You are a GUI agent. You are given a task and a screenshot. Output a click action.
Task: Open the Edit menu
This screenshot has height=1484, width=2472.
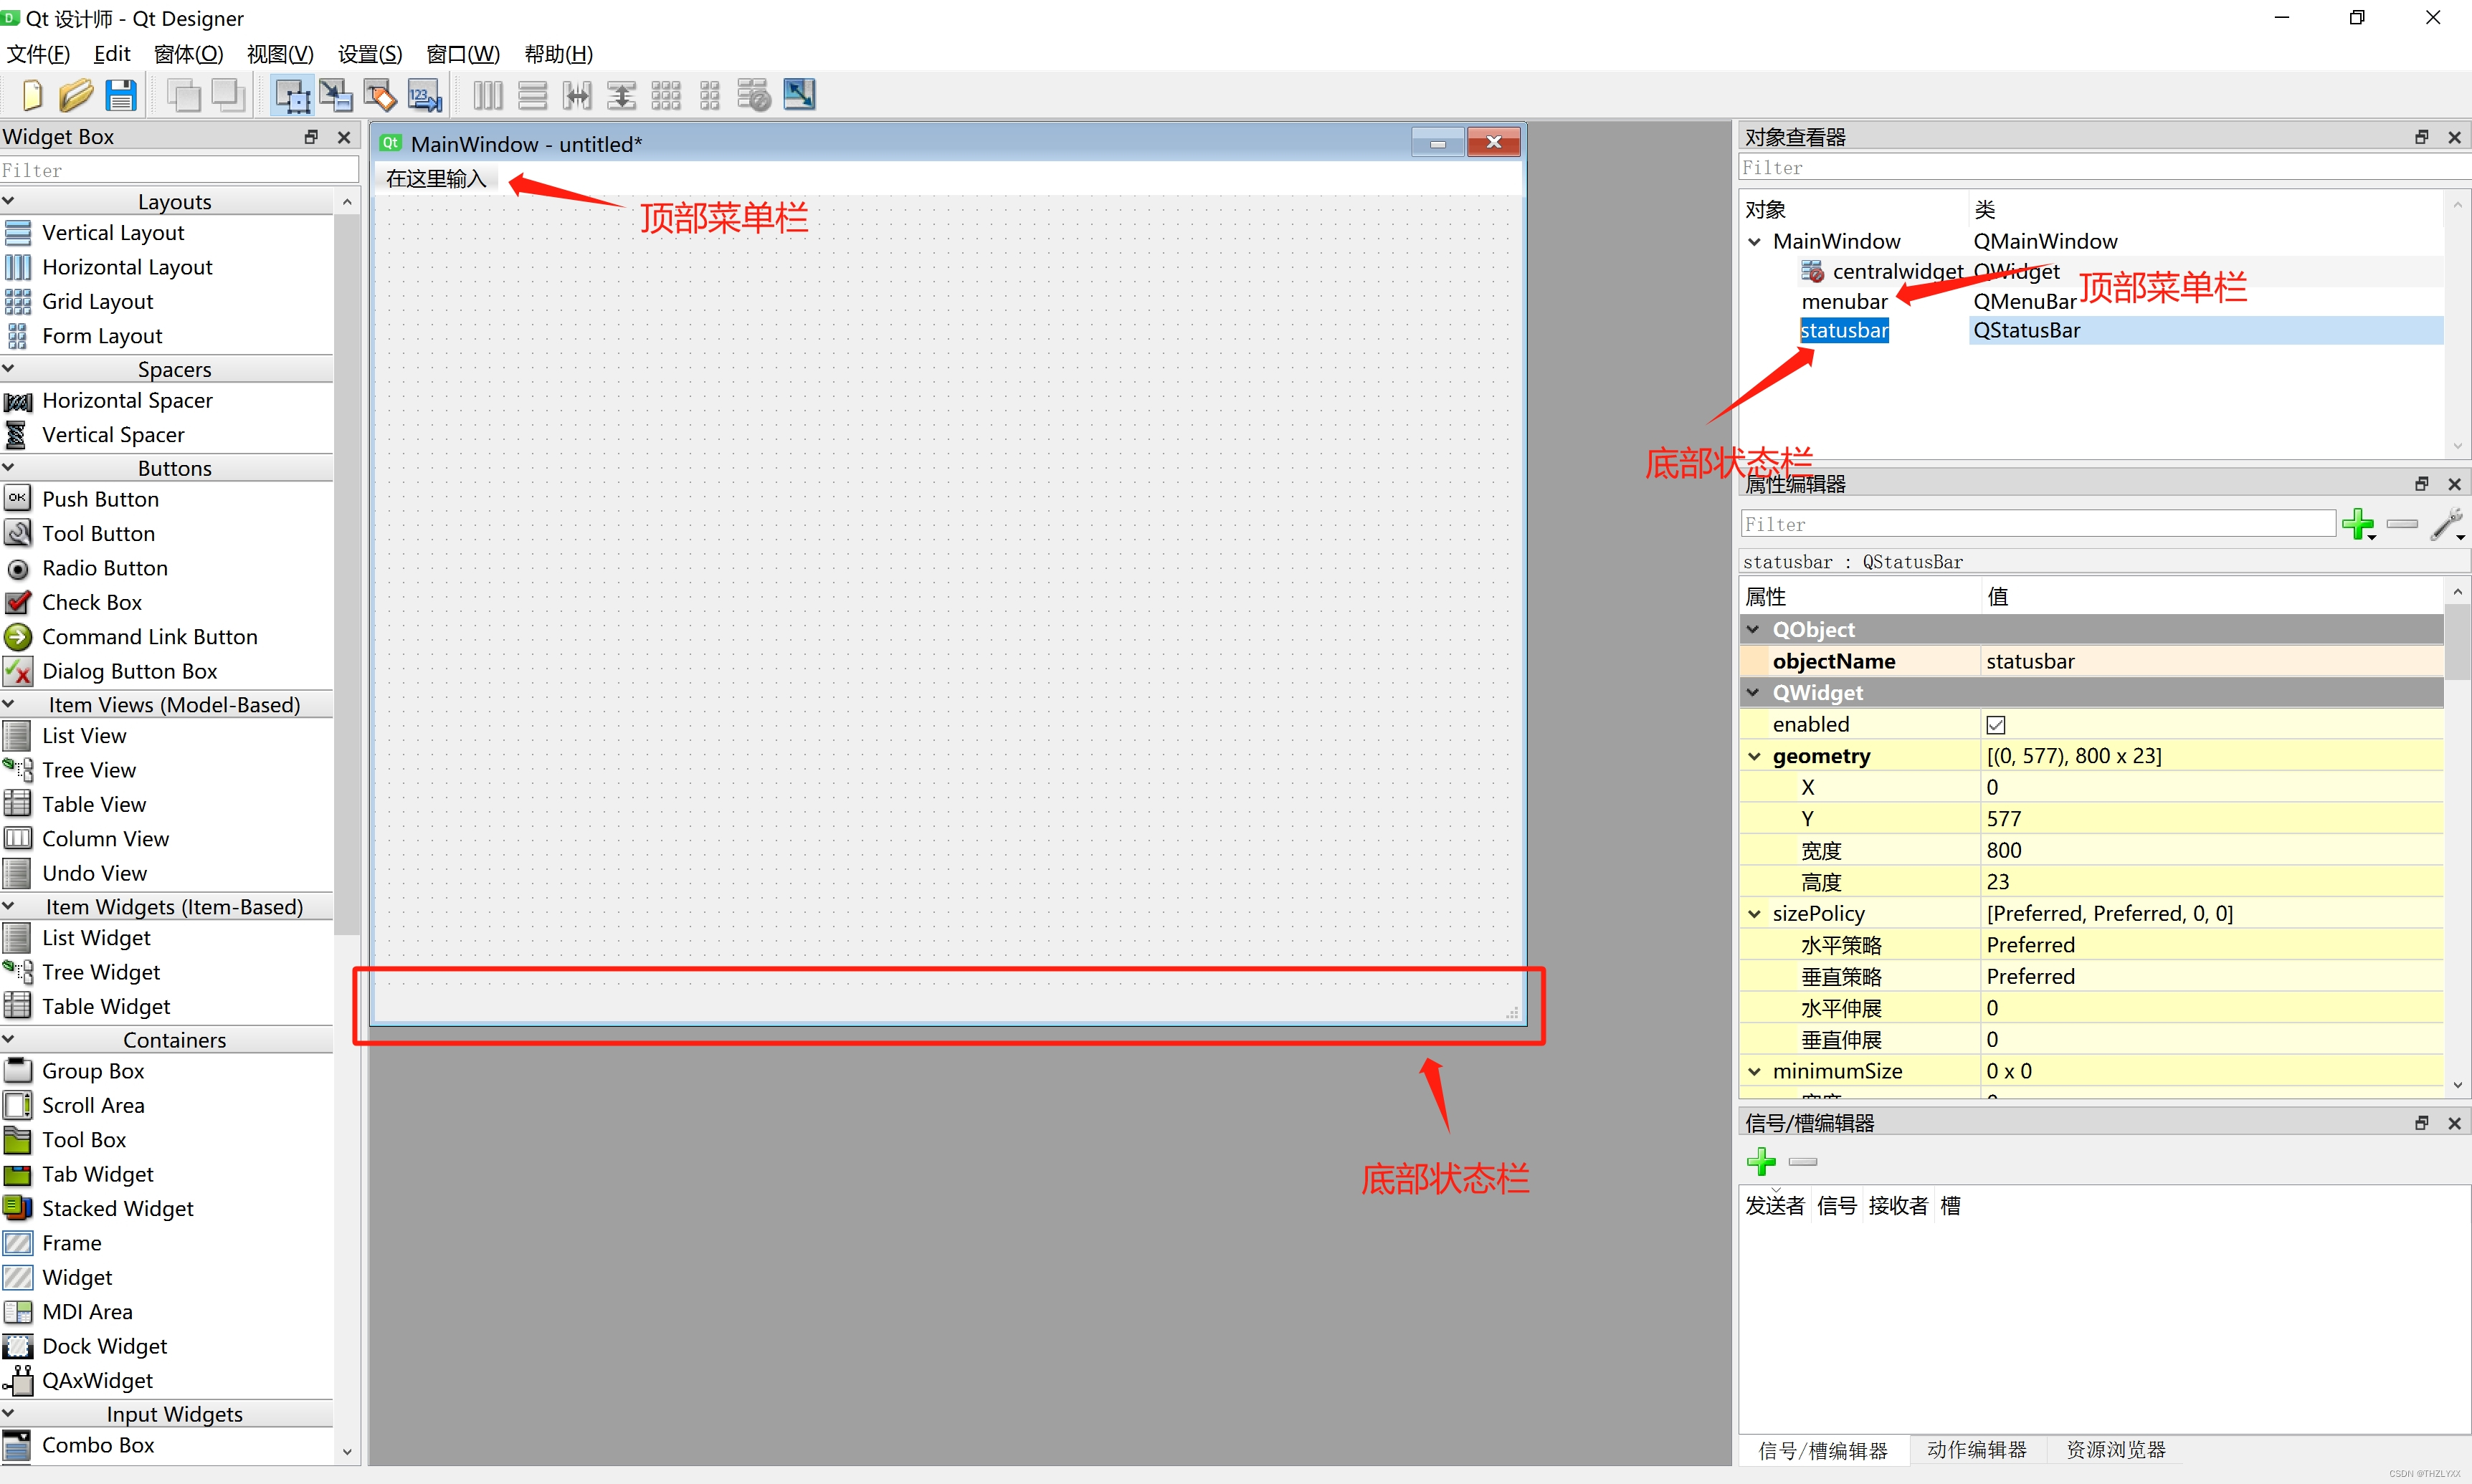point(112,54)
